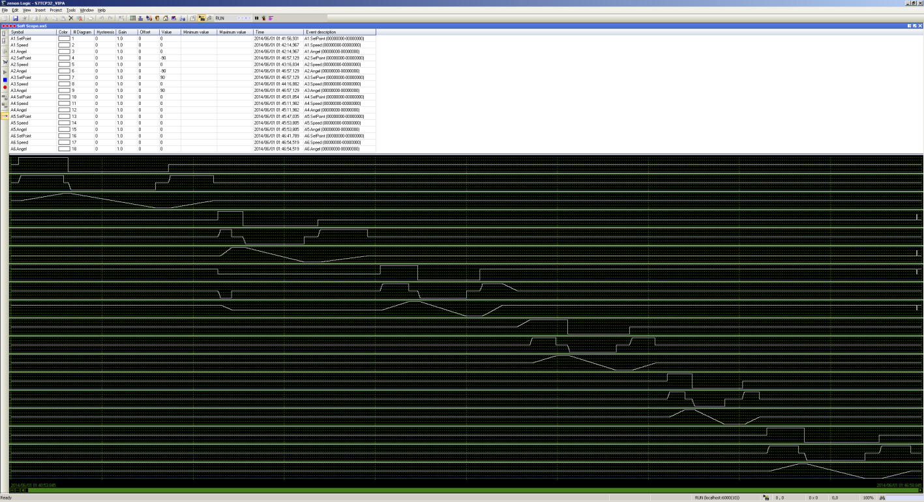
Task: Click the red record circle in sidebar
Action: (5, 87)
